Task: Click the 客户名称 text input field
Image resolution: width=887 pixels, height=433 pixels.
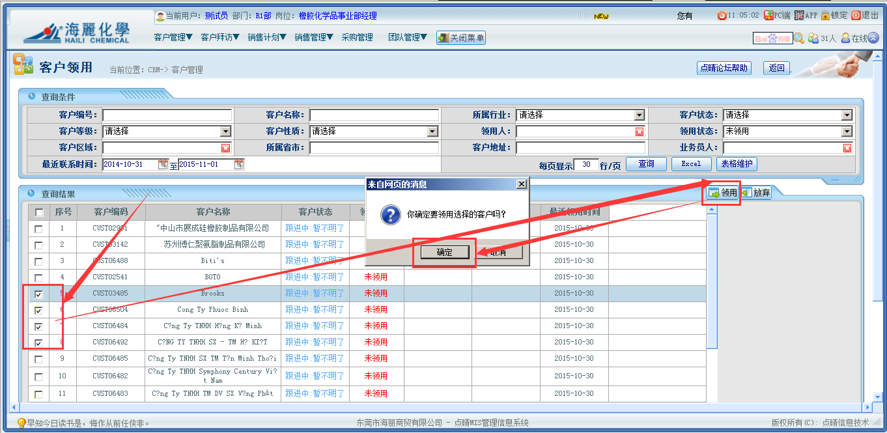Action: click(374, 115)
